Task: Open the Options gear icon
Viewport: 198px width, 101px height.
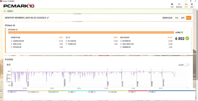Action: [x=192, y=4]
